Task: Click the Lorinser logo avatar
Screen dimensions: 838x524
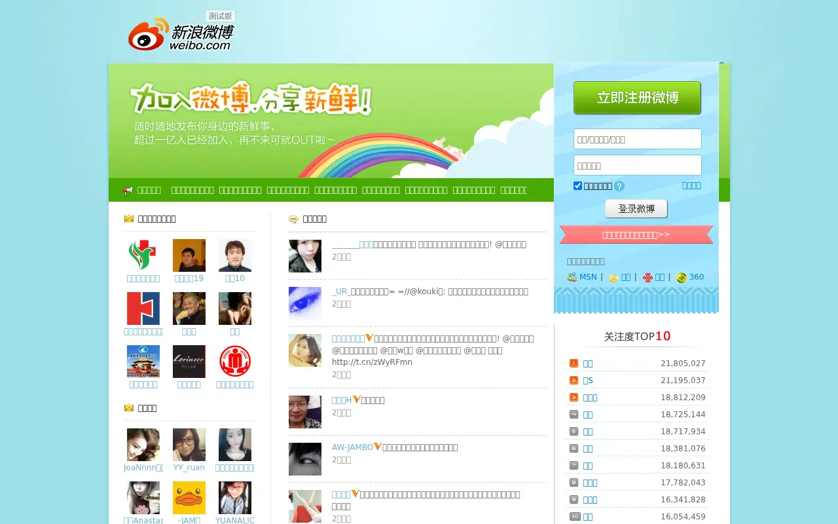Action: pyautogui.click(x=189, y=362)
